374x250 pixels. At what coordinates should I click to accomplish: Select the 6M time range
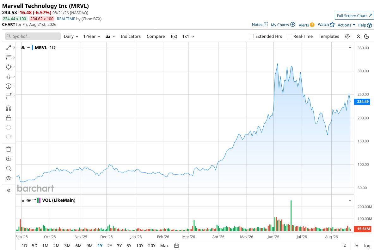[x=78, y=246]
